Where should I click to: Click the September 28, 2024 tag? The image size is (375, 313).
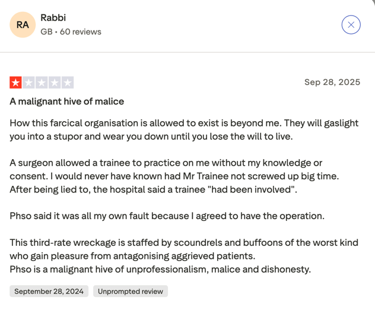pos(49,291)
